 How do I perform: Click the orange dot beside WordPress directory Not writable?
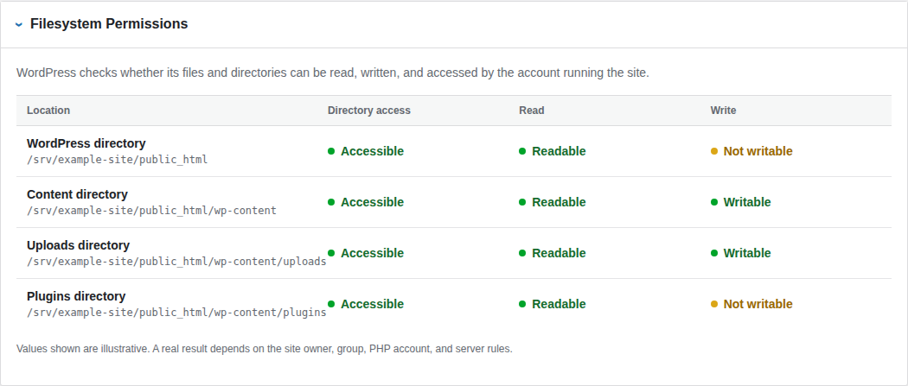[714, 151]
